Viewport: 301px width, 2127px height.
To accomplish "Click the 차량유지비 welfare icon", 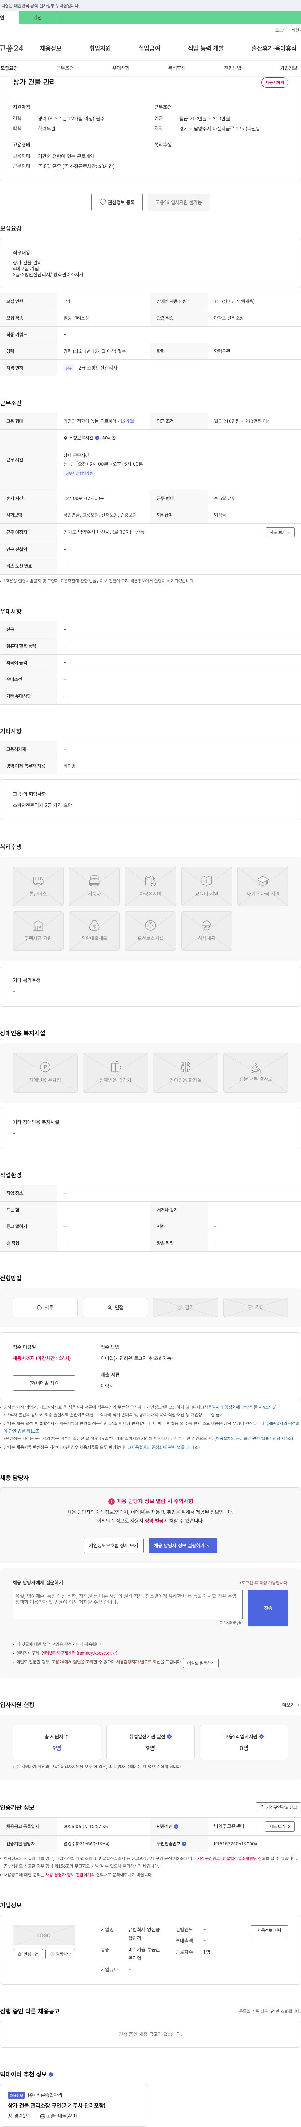I will tap(150, 887).
